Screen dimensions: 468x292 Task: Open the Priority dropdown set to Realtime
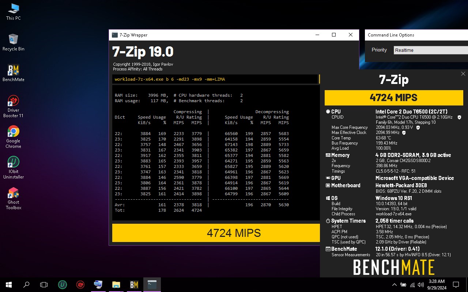431,50
